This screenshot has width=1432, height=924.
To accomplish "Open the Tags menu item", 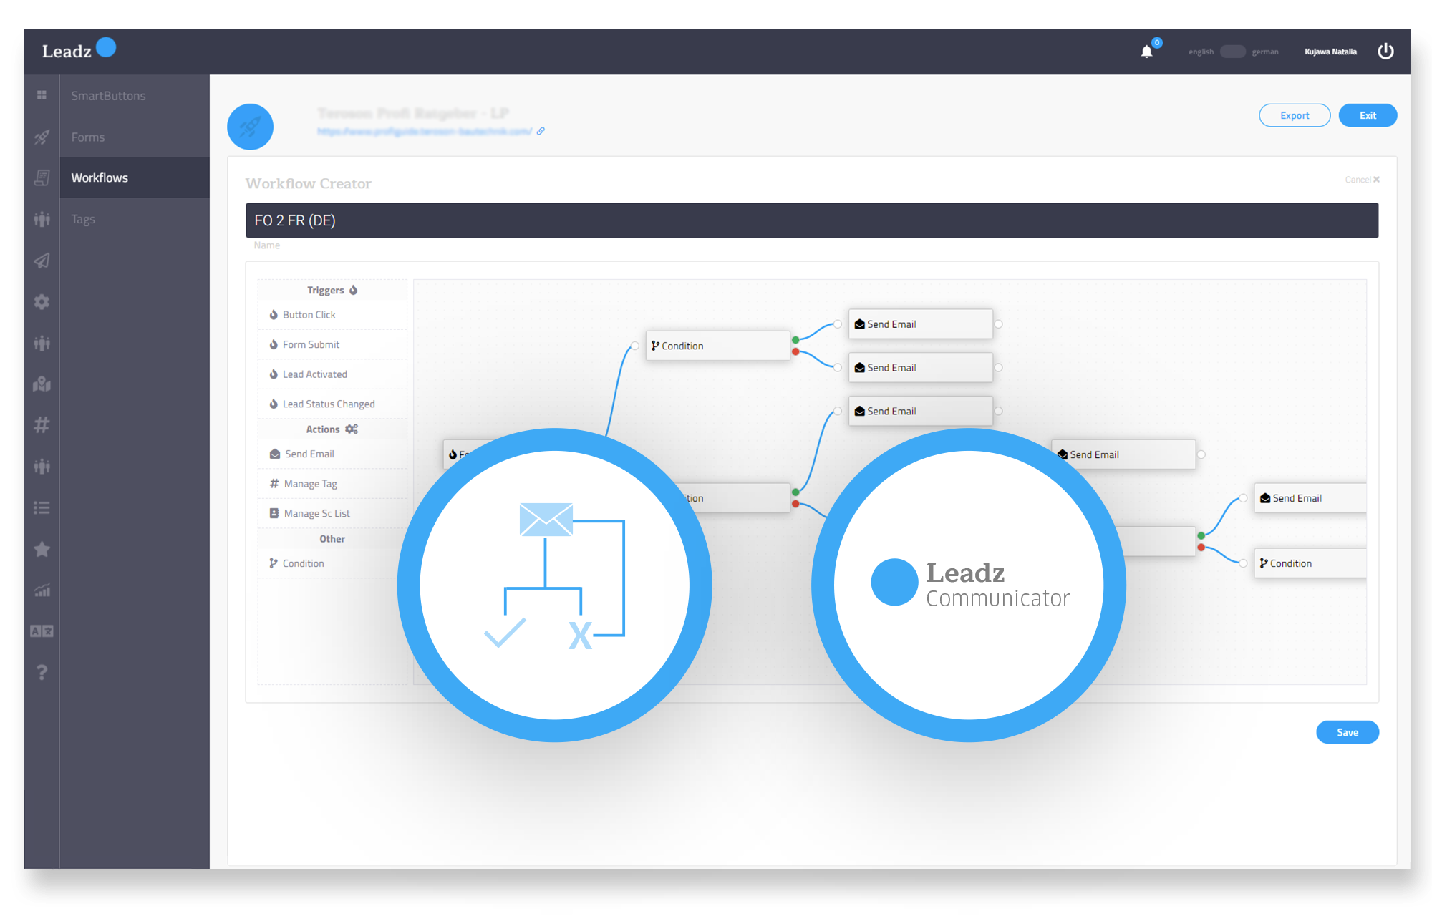I will 82,219.
